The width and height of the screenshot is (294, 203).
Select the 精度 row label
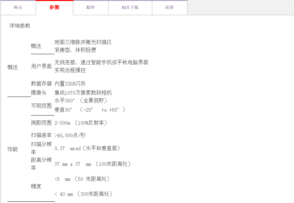pos(36,186)
